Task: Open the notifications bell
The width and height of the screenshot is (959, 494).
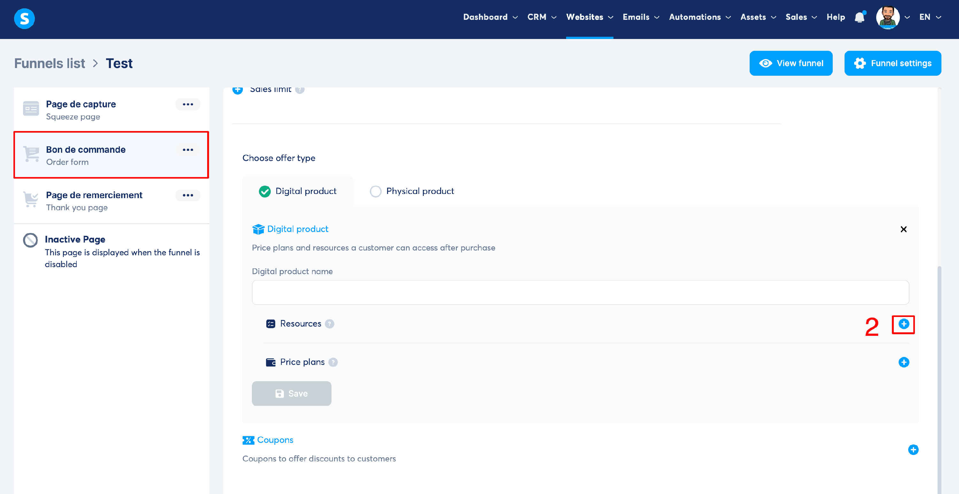Action: coord(860,17)
